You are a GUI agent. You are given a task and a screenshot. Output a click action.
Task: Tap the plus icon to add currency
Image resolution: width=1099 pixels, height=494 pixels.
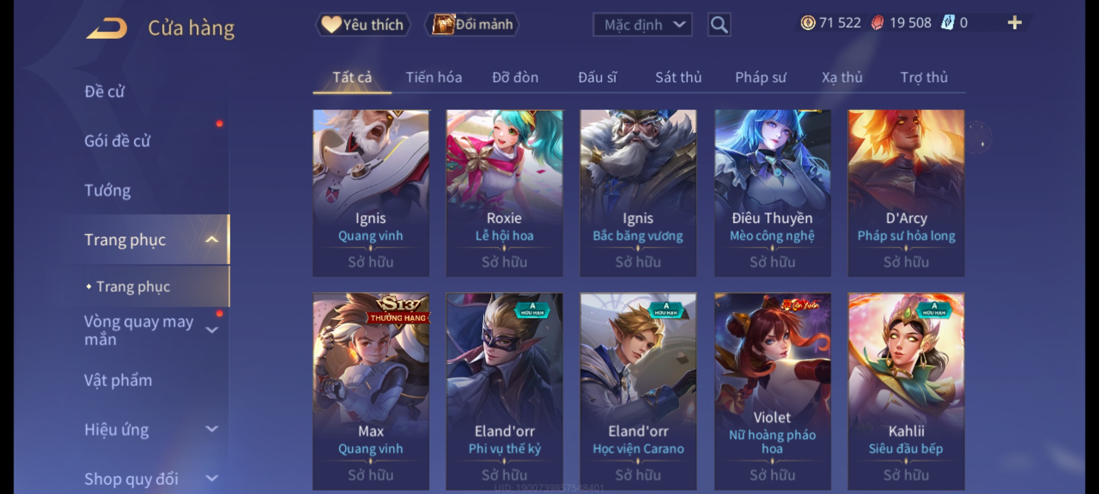[1015, 23]
